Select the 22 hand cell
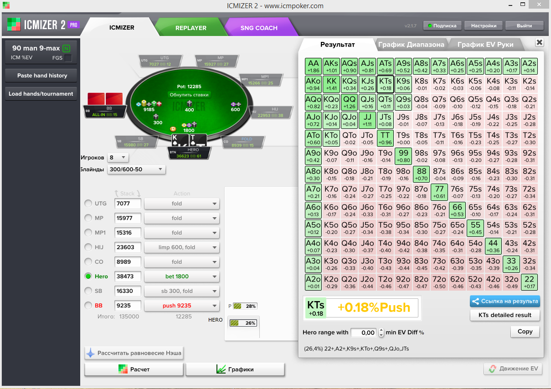 529,282
